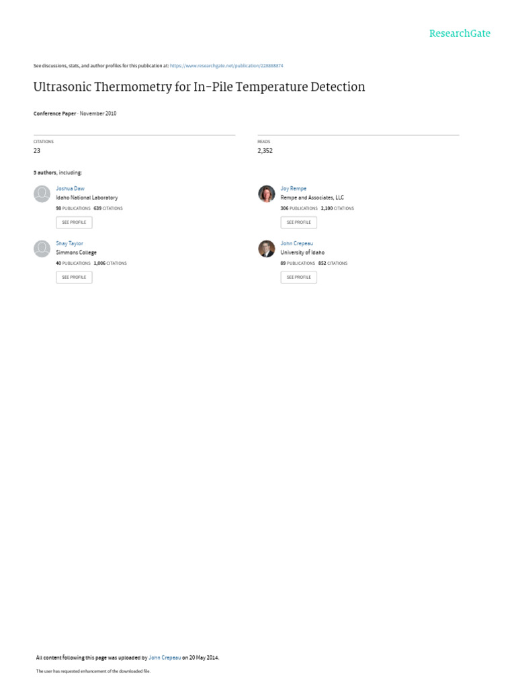This screenshot has width=516, height=688.
Task: Click the citations count 23
Action: click(37, 151)
